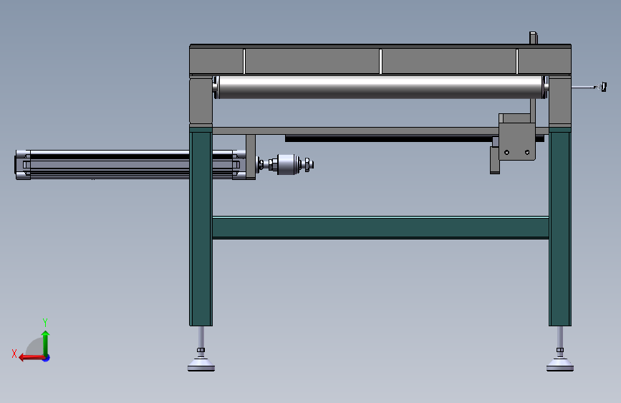
Task: Select the cylinder mounting plate beside the left leg
Action: pyautogui.click(x=251, y=157)
